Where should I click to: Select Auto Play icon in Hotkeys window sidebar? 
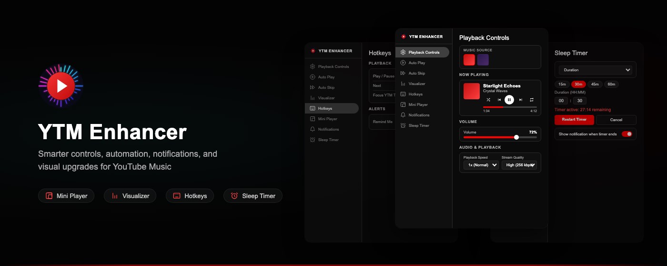pyautogui.click(x=313, y=77)
